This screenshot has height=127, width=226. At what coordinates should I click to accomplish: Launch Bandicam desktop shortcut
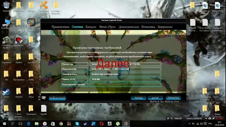[19, 41]
